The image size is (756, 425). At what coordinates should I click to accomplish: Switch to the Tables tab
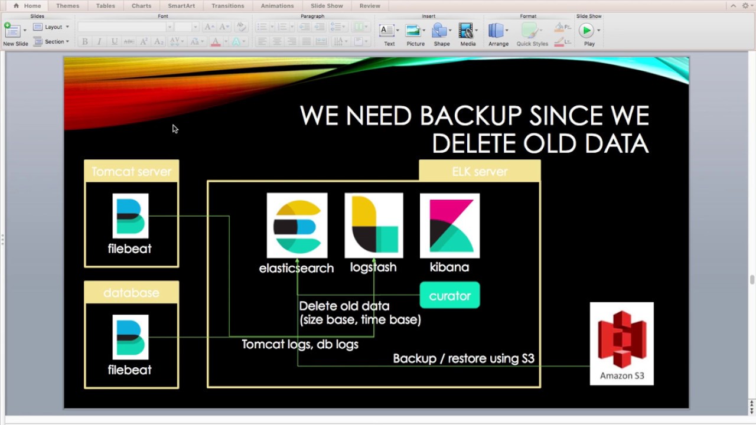click(x=106, y=5)
